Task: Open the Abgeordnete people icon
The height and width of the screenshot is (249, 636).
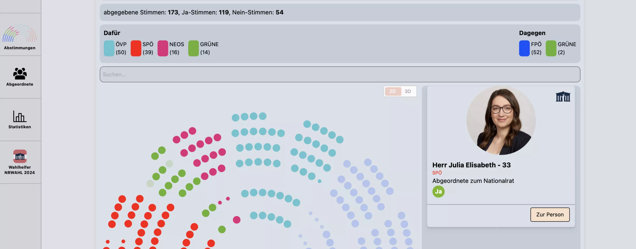Action: pyautogui.click(x=20, y=74)
